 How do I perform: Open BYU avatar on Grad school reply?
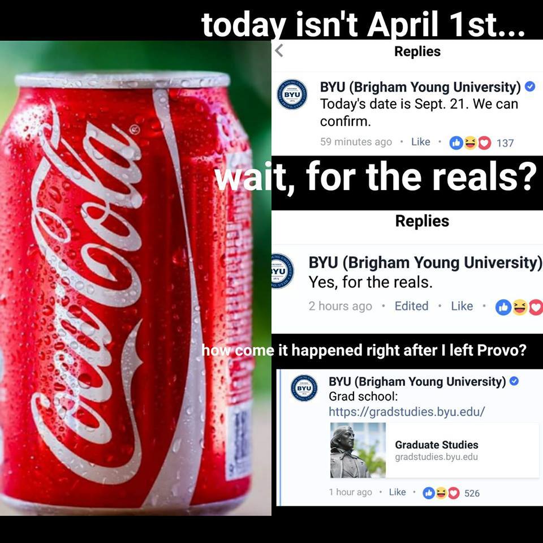click(x=304, y=388)
